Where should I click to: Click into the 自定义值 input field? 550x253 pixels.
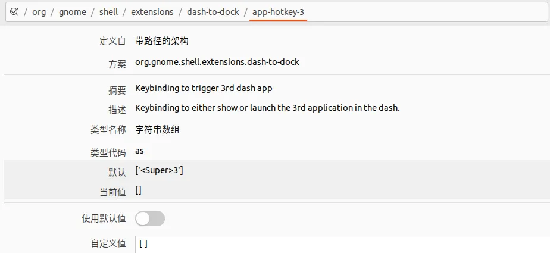[x=339, y=244]
